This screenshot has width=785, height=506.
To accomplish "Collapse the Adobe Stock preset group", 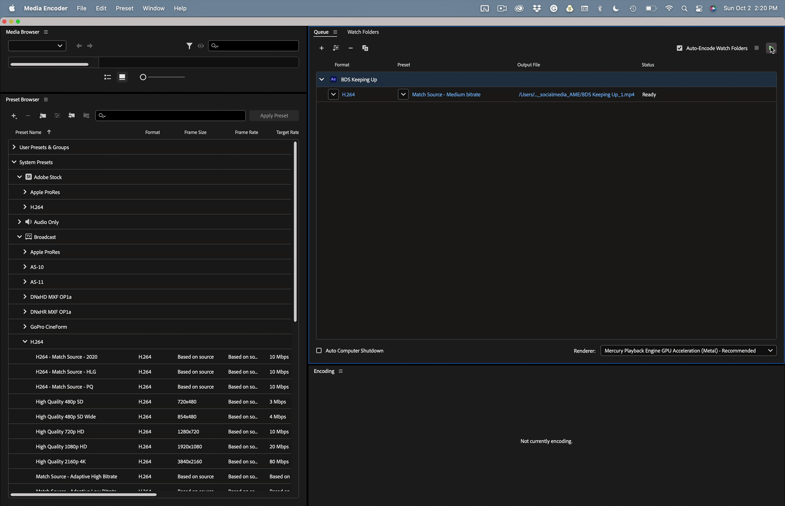I will [20, 177].
